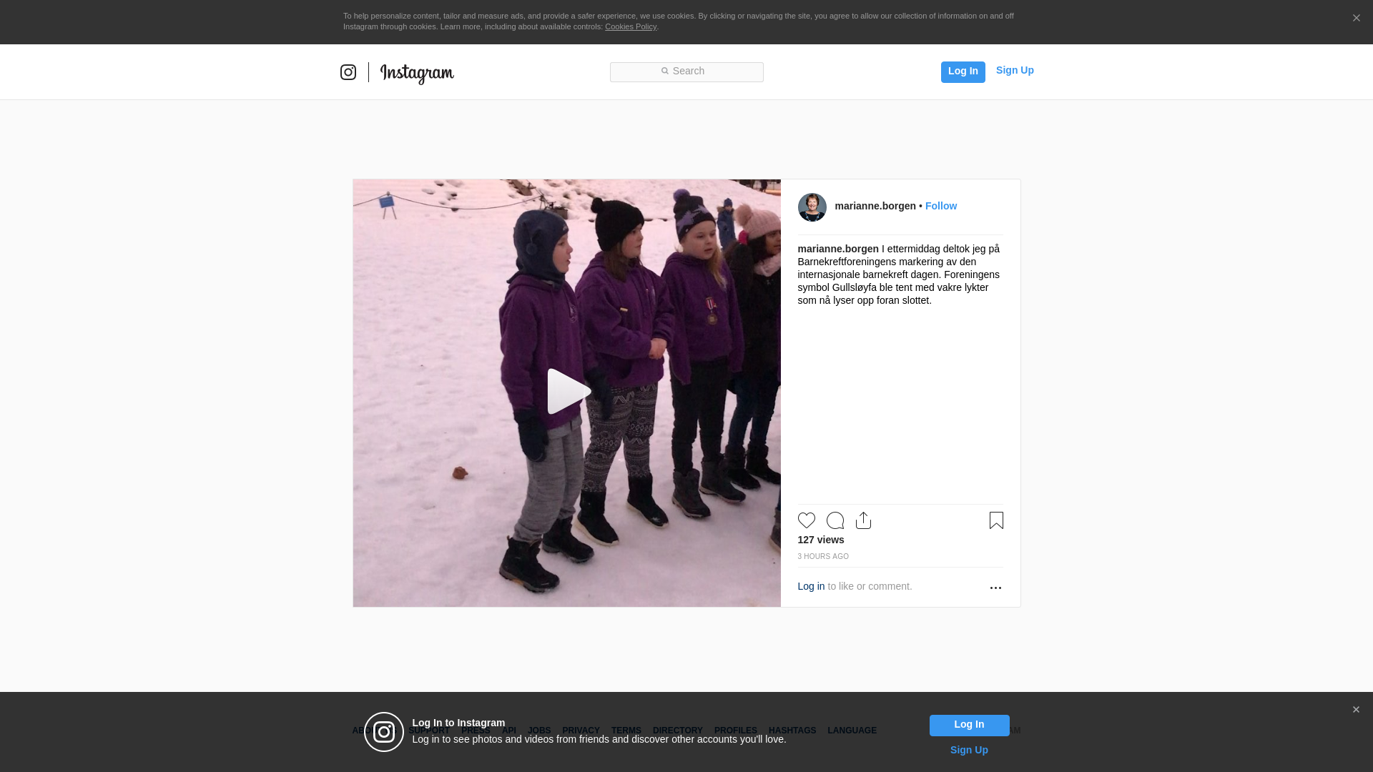The image size is (1373, 772).
Task: Open marianne.borgen profile picture
Action: 812,207
